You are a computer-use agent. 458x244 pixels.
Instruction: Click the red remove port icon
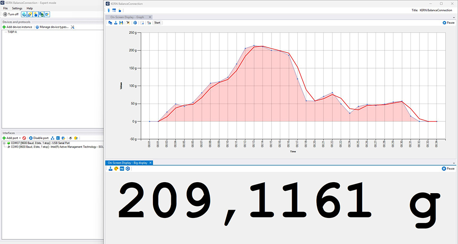24,138
